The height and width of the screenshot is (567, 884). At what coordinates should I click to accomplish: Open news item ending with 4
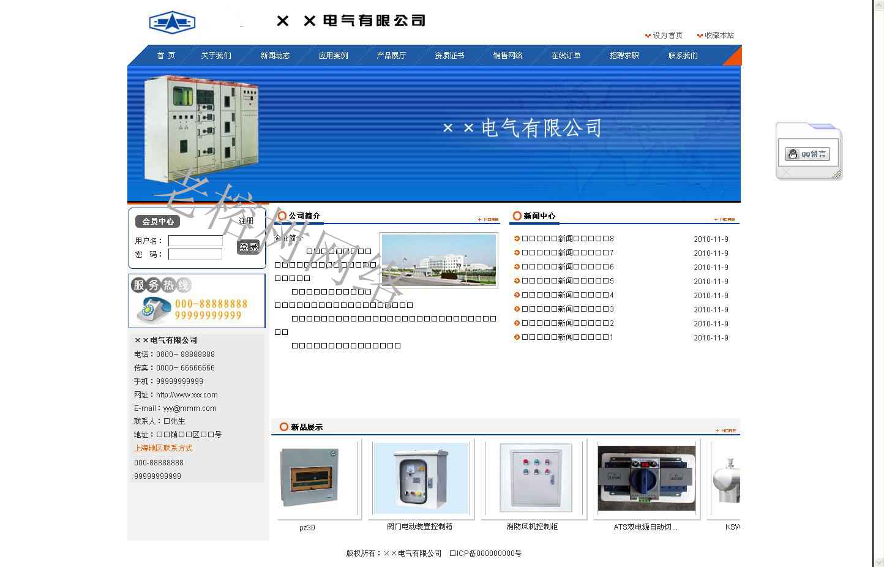coord(567,295)
